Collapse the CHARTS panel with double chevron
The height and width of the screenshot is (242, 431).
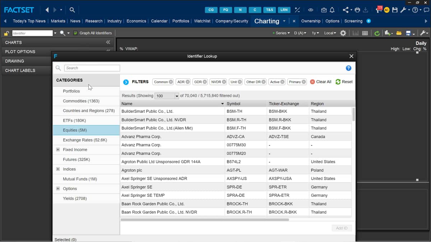click(x=108, y=42)
